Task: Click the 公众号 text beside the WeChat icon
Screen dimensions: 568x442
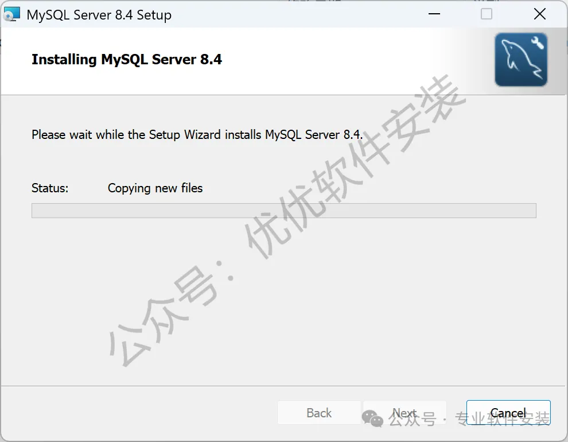Action: [413, 419]
